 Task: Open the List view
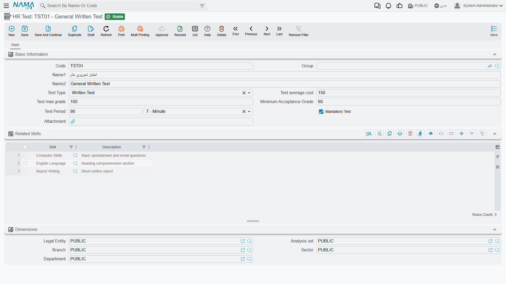[x=195, y=31]
